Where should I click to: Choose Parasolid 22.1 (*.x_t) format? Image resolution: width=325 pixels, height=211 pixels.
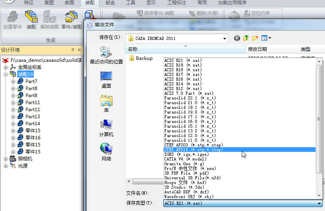point(239,98)
